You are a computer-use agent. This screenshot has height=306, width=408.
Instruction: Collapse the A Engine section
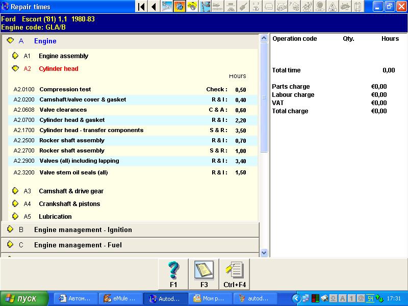pos(10,41)
